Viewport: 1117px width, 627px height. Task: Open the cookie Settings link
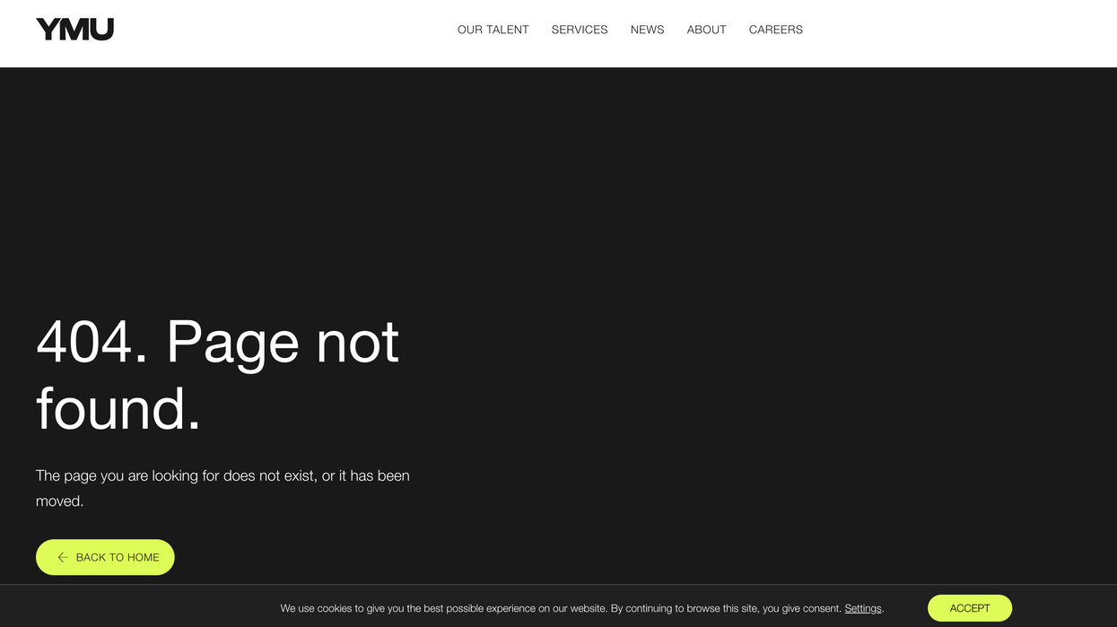[x=862, y=608]
